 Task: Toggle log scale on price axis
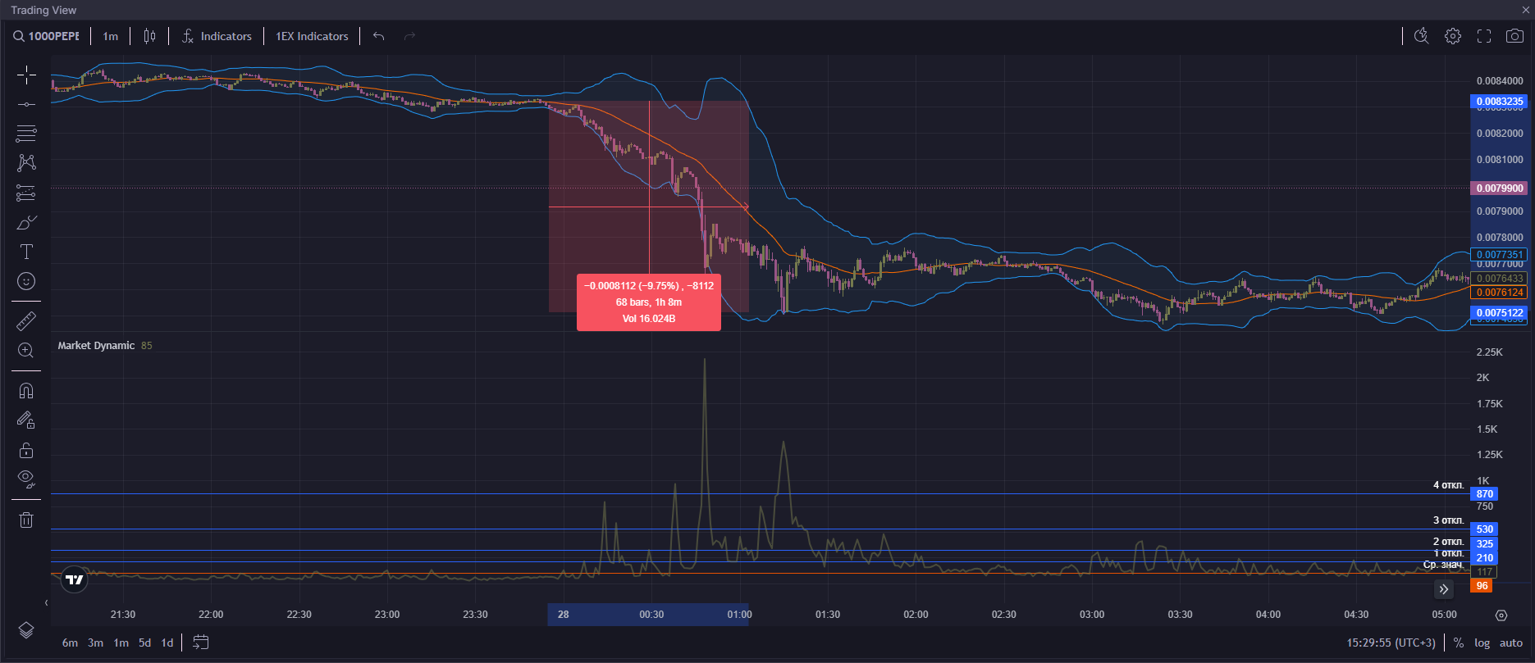click(x=1482, y=643)
